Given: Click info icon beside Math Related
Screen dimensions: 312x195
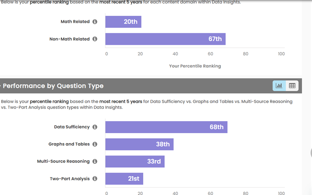Looking at the screenshot, I should pos(95,22).
